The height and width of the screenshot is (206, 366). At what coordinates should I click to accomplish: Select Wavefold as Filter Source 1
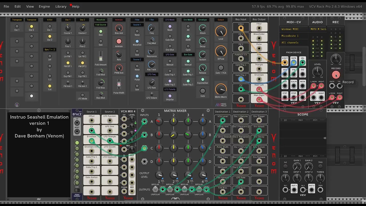pos(137,41)
